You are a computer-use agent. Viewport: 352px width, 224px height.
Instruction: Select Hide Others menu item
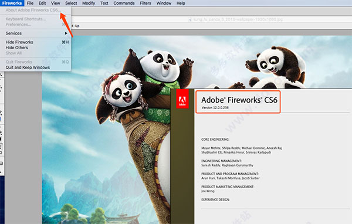pos(35,47)
